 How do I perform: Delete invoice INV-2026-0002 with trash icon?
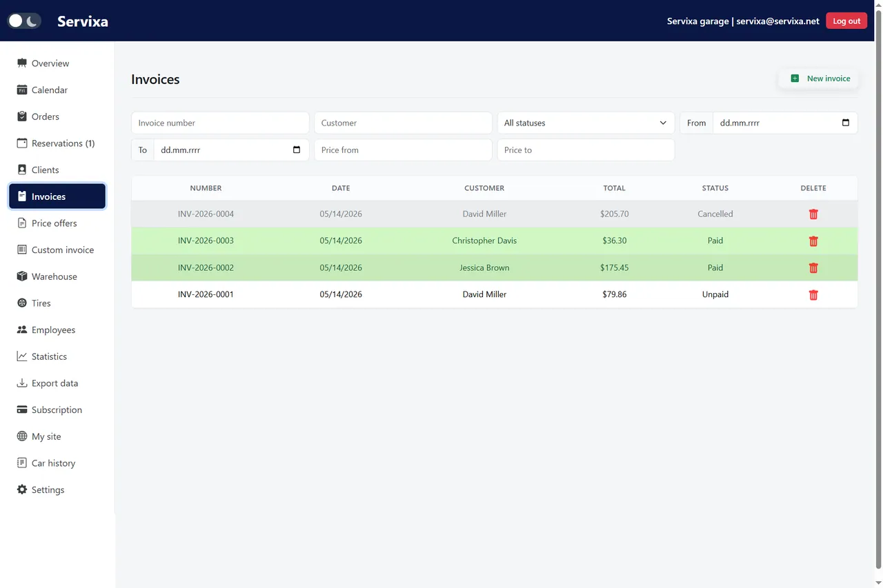[x=813, y=268]
